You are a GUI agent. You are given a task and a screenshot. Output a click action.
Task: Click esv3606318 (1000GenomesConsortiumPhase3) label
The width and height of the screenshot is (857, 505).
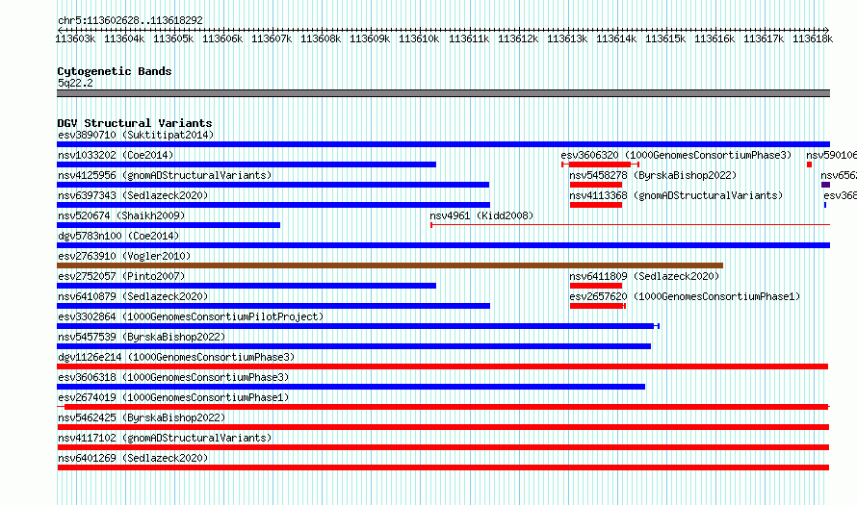point(173,377)
